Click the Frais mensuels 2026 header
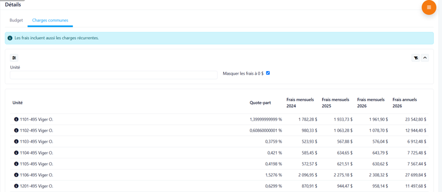 coord(371,103)
